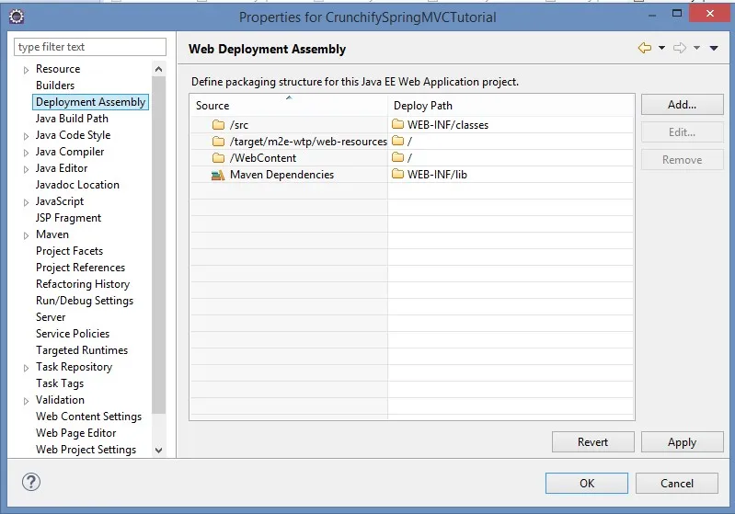Viewport: 735px width, 514px height.
Task: Open the Service Policies page
Action: coord(73,334)
